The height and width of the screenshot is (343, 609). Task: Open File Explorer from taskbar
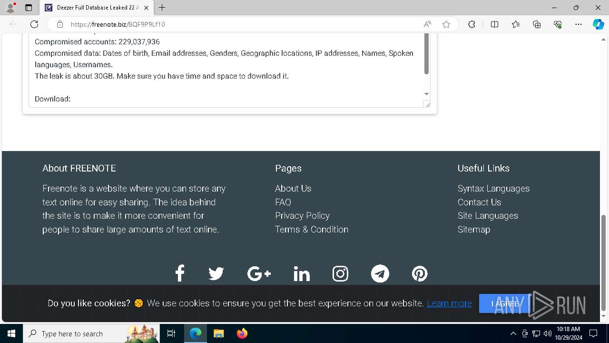click(x=218, y=333)
